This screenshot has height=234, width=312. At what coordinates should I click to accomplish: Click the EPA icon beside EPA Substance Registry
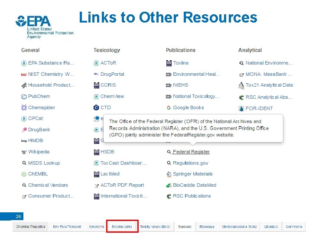[24, 63]
